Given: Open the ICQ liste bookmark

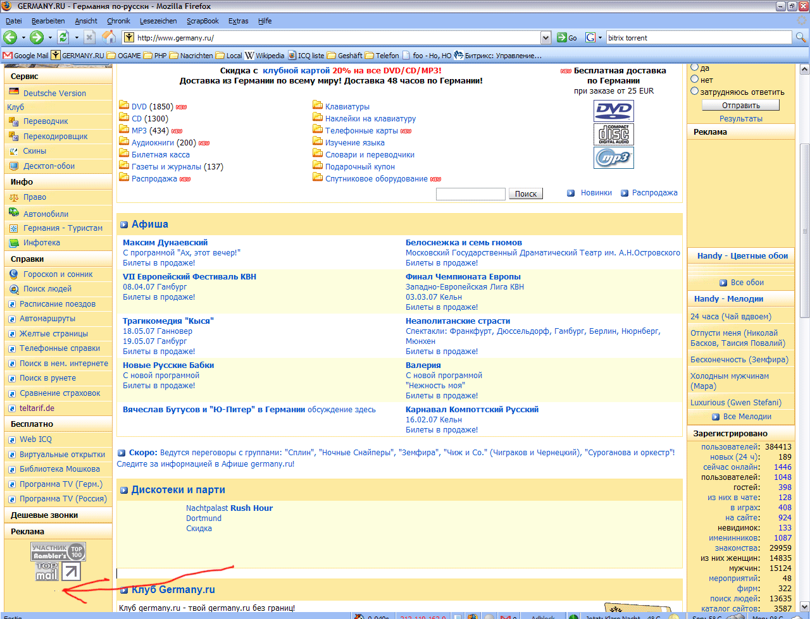Looking at the screenshot, I should pos(306,56).
